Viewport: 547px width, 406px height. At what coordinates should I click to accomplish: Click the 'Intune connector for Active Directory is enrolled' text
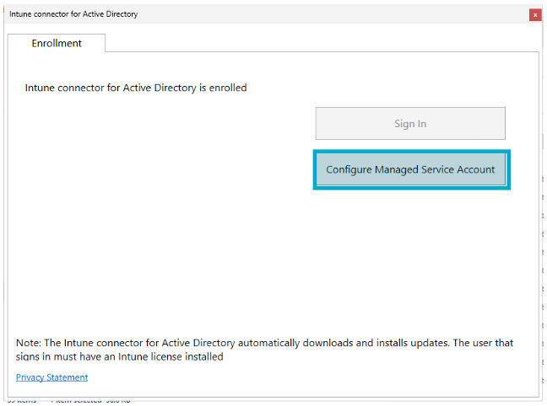pos(136,88)
